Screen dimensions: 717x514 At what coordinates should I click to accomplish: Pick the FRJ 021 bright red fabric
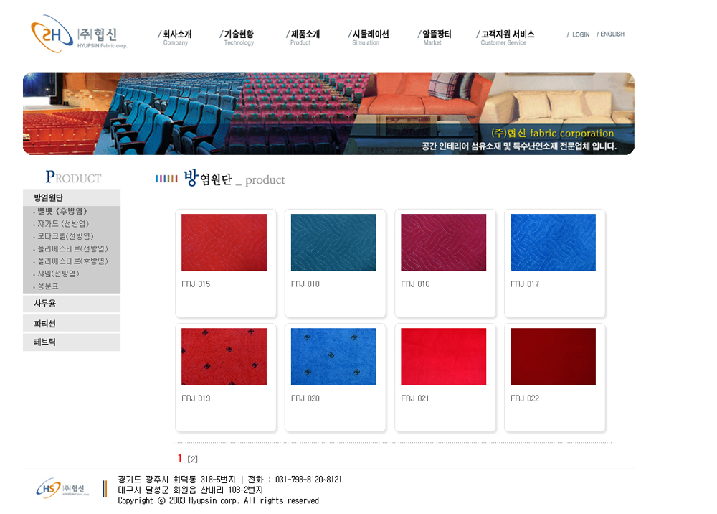[443, 357]
